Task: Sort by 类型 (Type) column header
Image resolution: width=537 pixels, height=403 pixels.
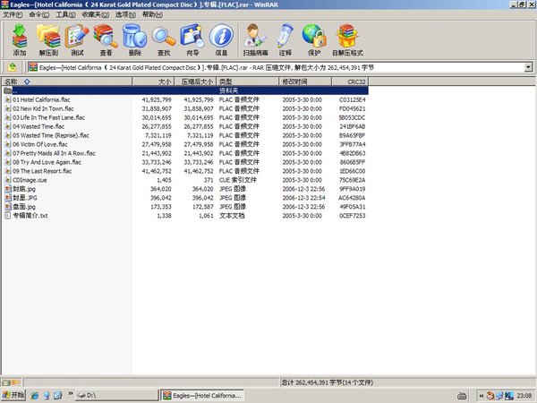Action: 248,81
